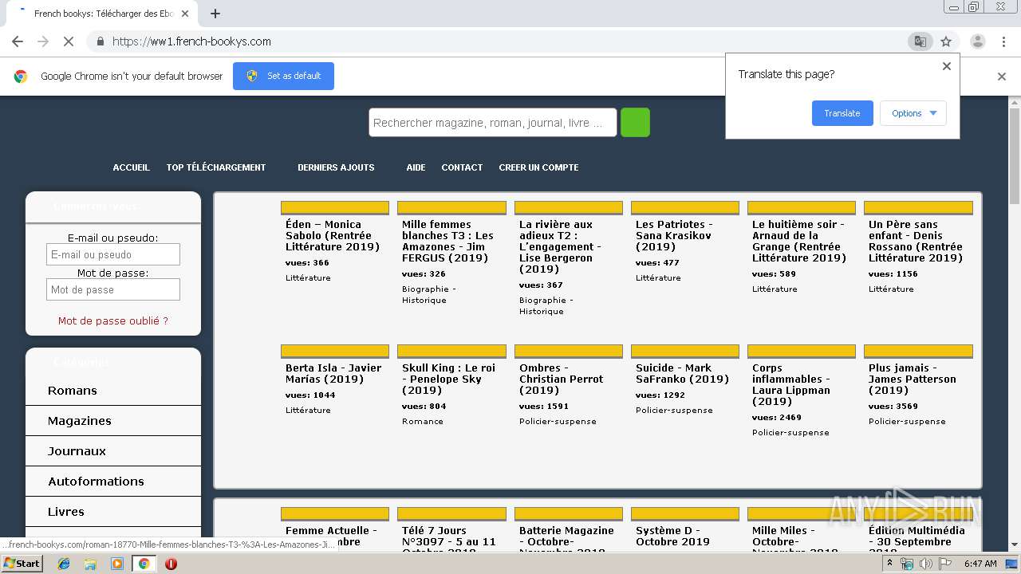The width and height of the screenshot is (1021, 574).
Task: Click the red stop taskbar icon
Action: coord(171,564)
